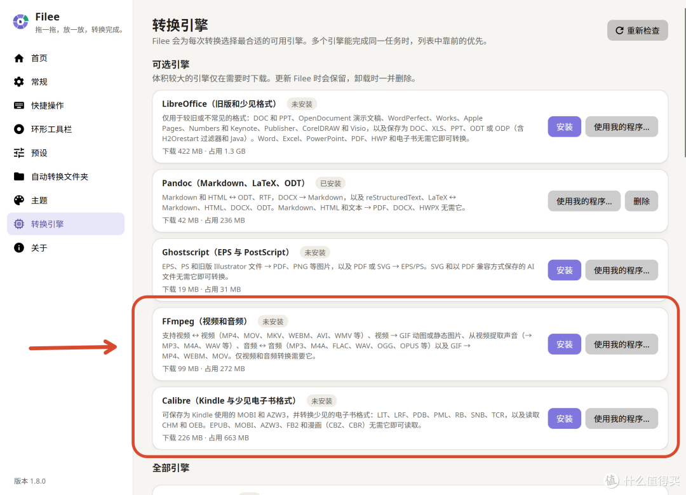Click the folder icon beside 自动转换文件夹
This screenshot has height=495, width=686.
(19, 177)
